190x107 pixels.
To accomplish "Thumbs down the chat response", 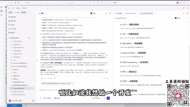I will tap(54, 78).
